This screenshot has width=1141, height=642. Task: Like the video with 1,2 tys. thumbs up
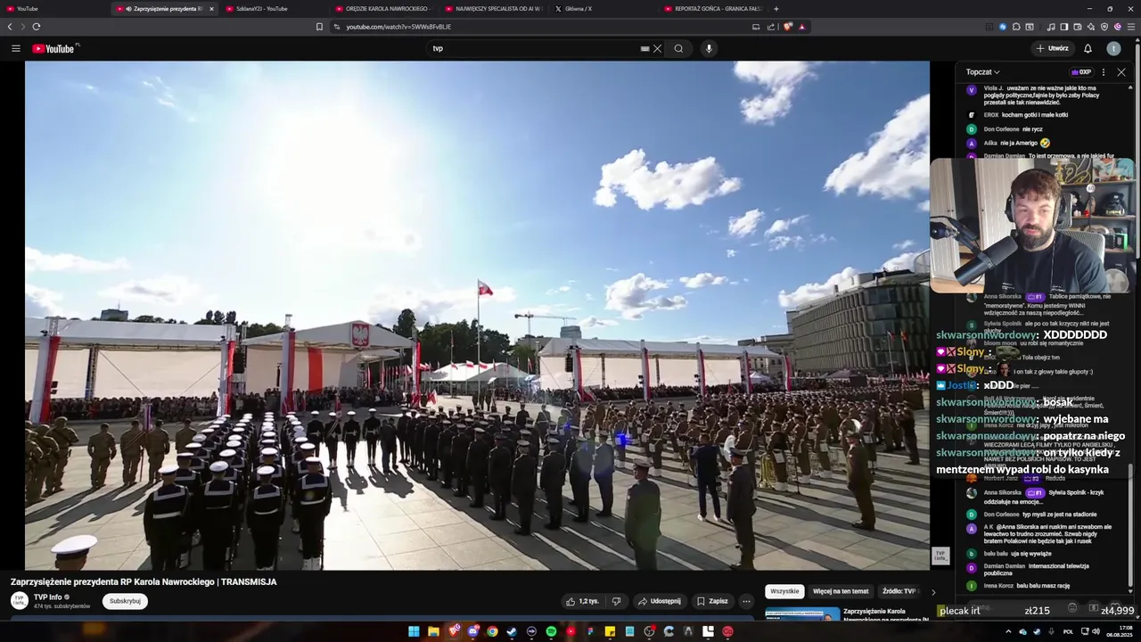point(582,601)
